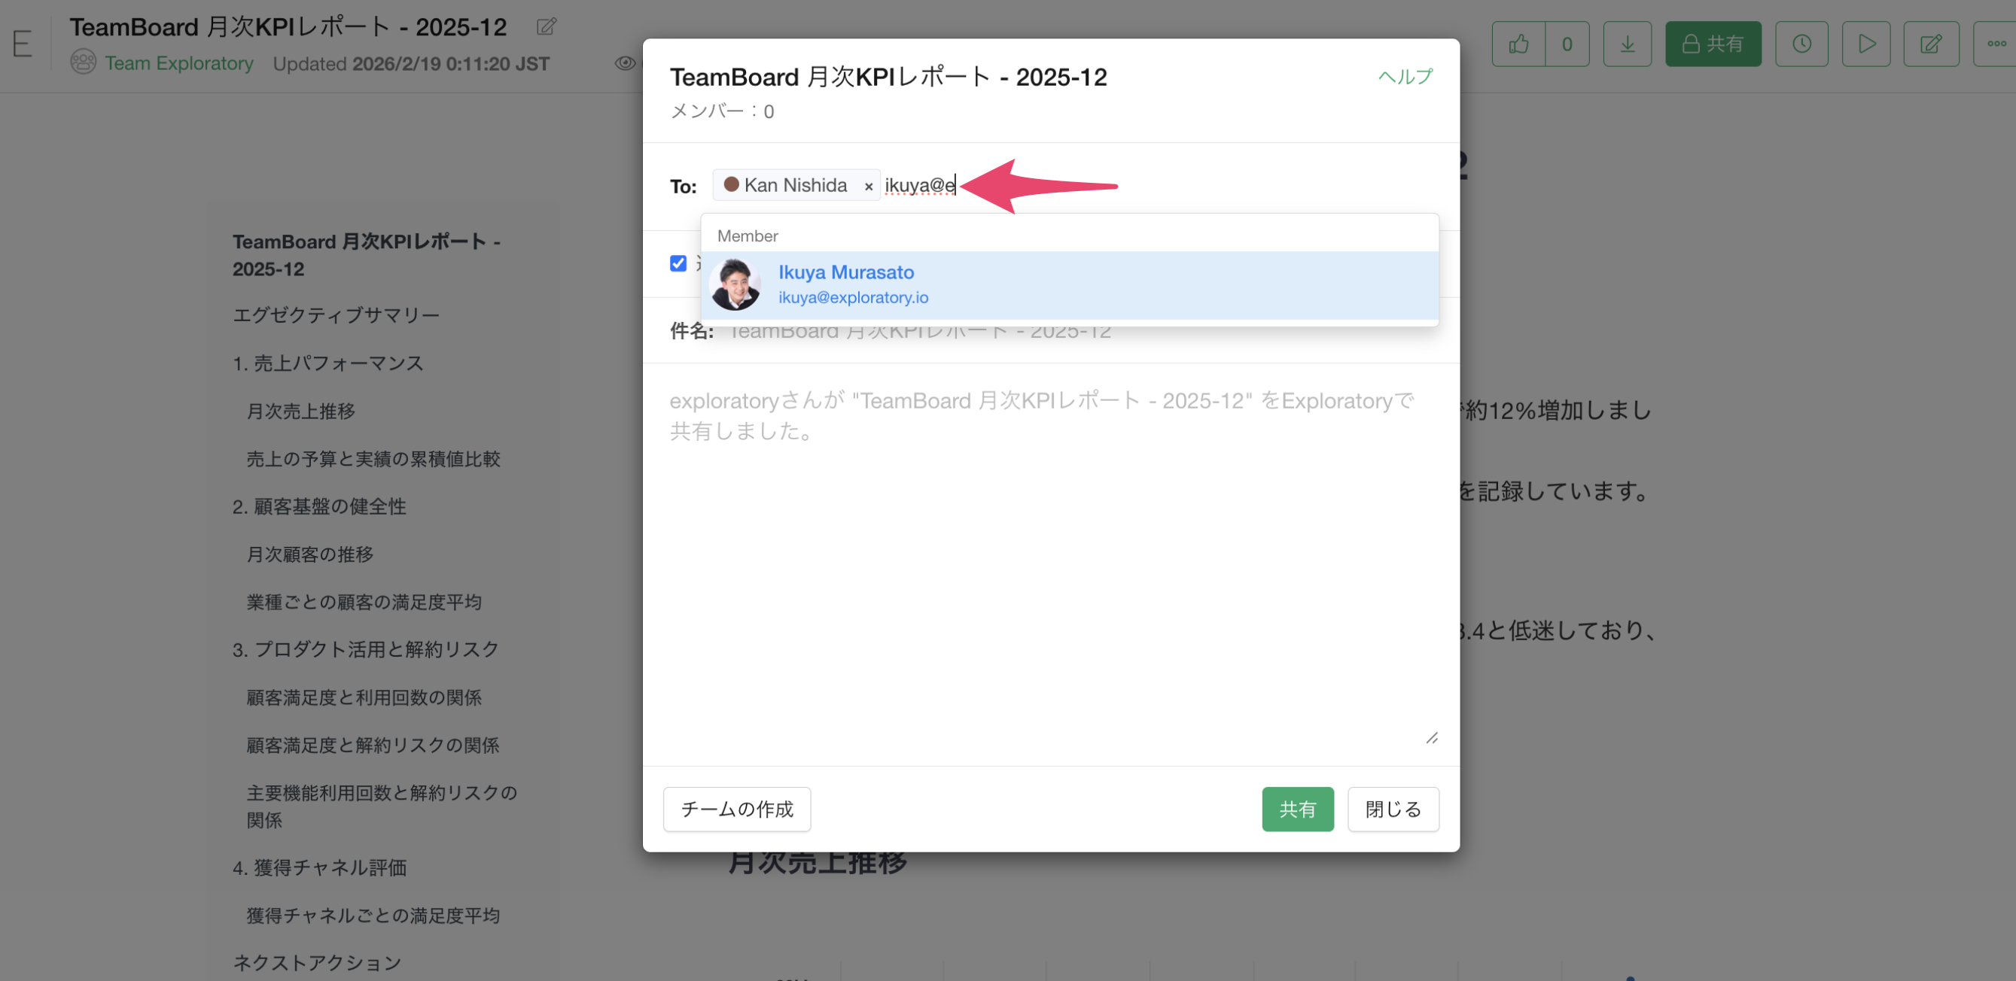Click the rename pencil icon beside title

547,26
